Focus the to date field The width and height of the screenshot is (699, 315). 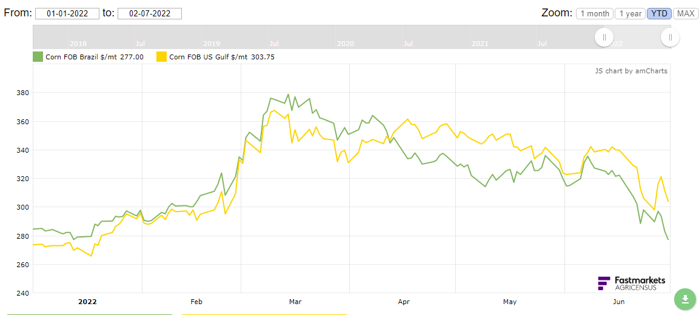(x=149, y=14)
